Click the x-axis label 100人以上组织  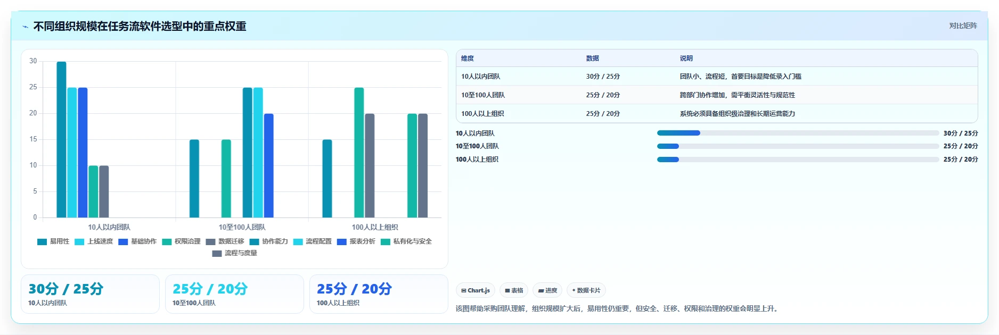(375, 227)
